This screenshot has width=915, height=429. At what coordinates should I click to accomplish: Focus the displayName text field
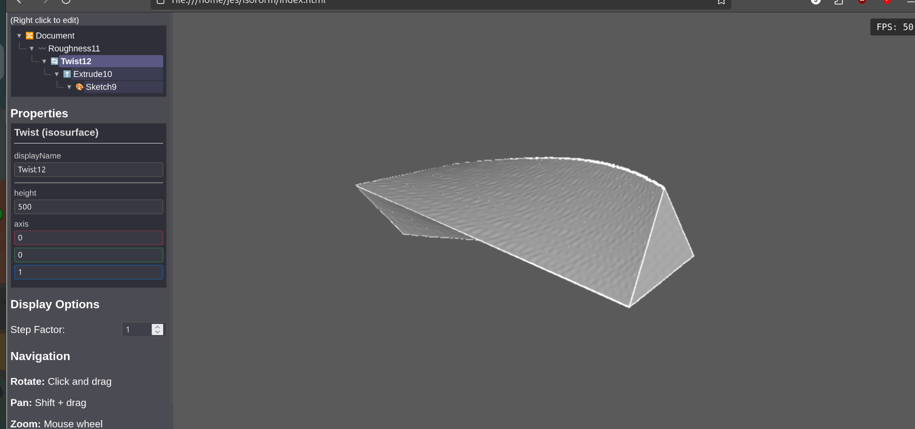pyautogui.click(x=88, y=169)
